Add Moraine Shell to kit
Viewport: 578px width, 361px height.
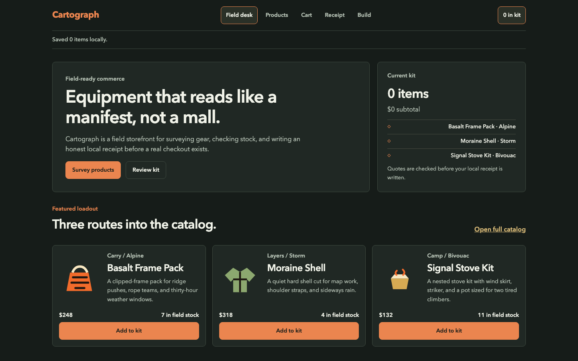coord(289,331)
